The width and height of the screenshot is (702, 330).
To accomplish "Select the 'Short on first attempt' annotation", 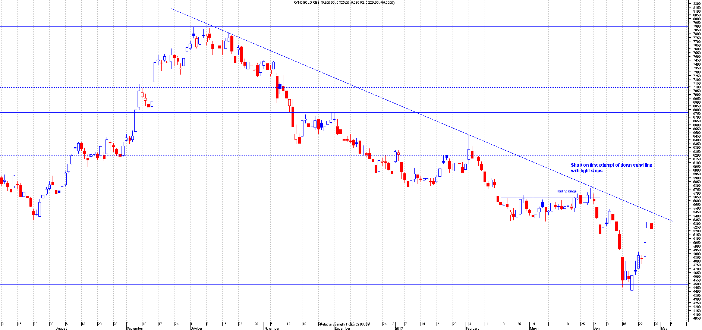I will [x=611, y=168].
